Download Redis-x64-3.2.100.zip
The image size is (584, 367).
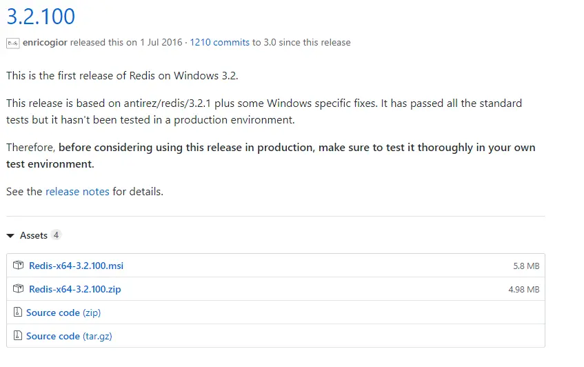[x=75, y=289]
